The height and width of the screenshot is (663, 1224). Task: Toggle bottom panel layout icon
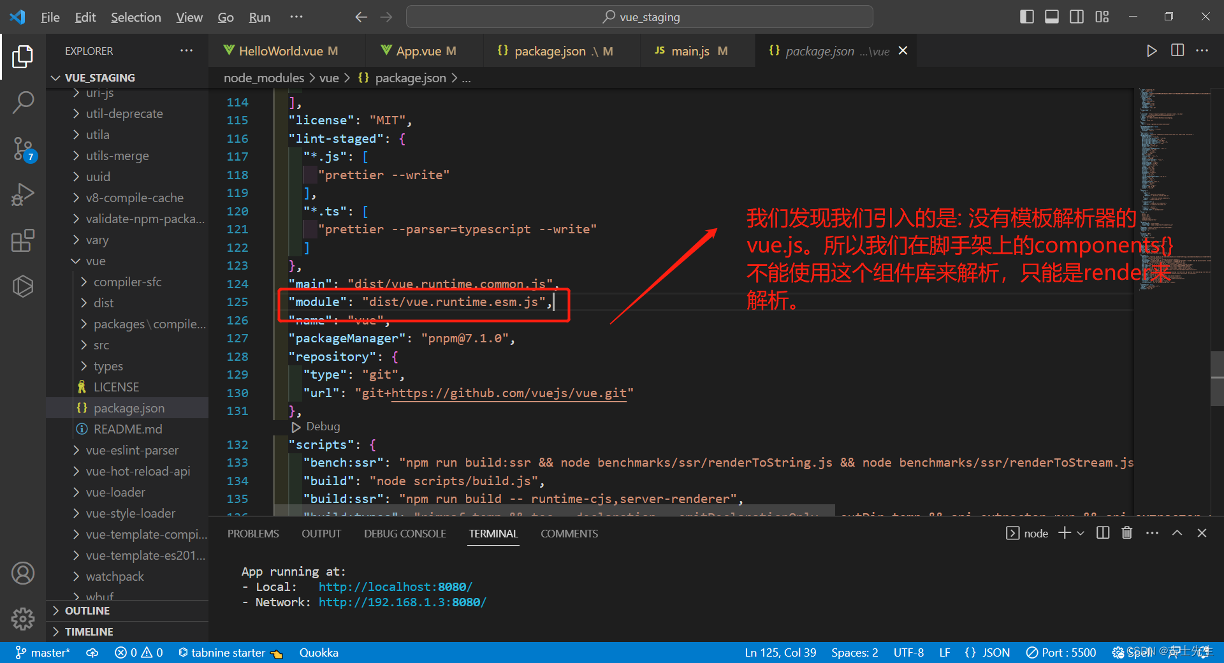click(1052, 17)
